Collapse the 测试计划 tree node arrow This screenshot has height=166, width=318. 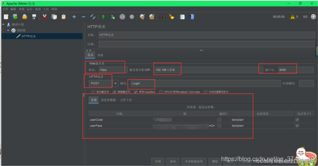click(x=3, y=25)
